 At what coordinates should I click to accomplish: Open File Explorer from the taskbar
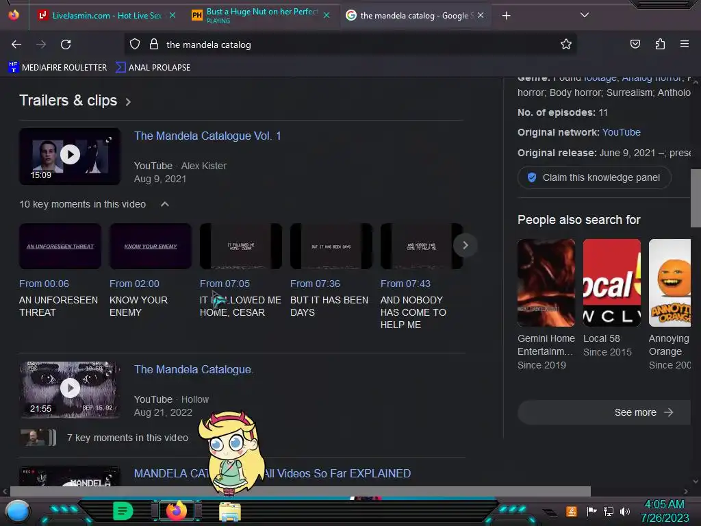230,511
